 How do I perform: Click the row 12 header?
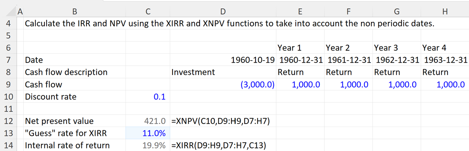click(x=9, y=121)
